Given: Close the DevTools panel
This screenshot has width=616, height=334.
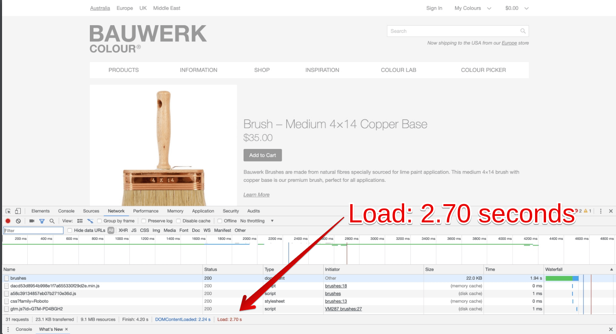Looking at the screenshot, I should pyautogui.click(x=611, y=211).
